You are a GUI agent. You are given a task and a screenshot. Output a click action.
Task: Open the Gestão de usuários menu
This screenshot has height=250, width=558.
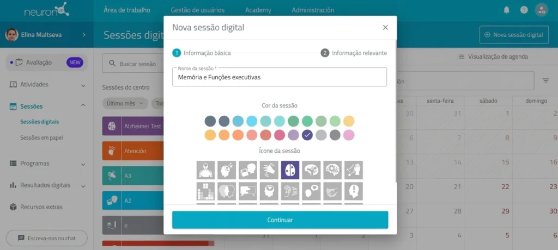[x=197, y=10]
